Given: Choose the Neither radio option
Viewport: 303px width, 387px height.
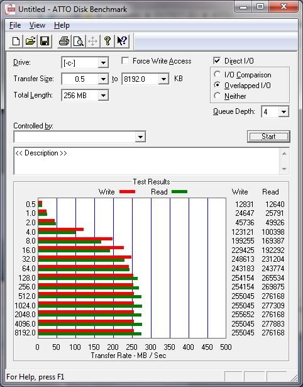Looking at the screenshot, I should 218,96.
